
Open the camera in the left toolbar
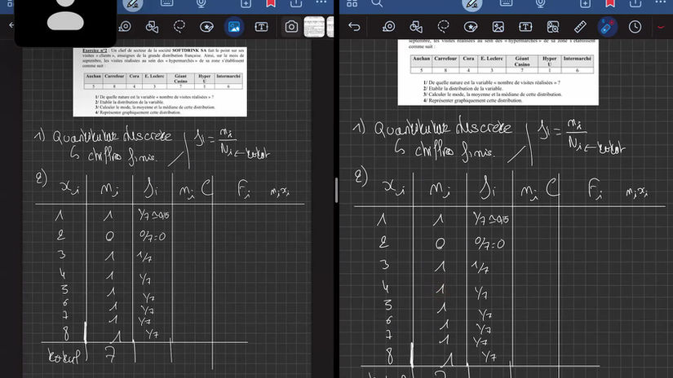291,27
